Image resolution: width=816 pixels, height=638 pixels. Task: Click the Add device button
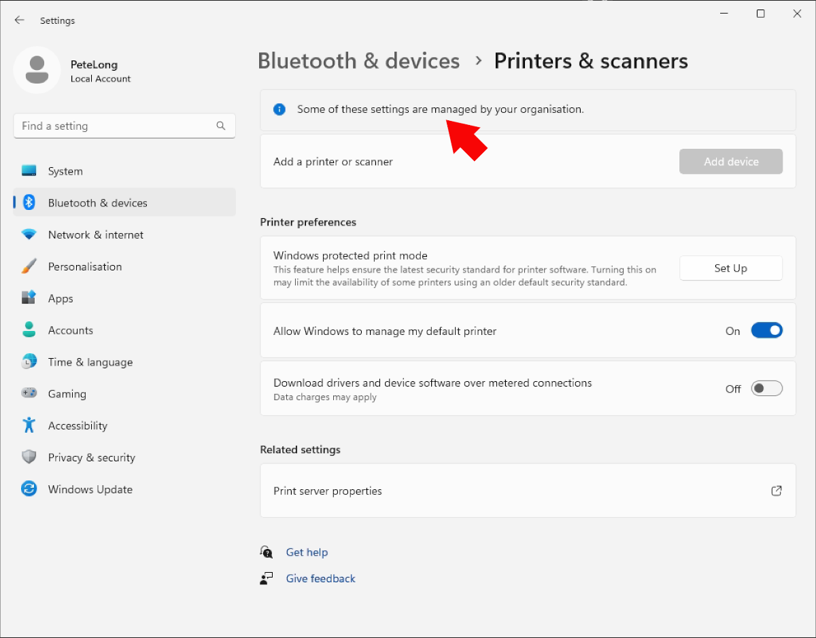click(x=731, y=162)
